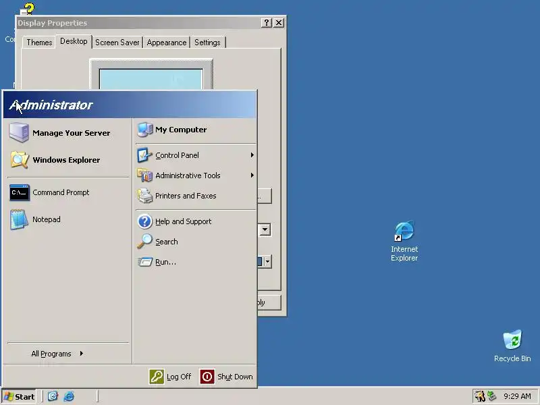This screenshot has width=540, height=405.
Task: Click the network connection tray icon
Action: (492, 396)
